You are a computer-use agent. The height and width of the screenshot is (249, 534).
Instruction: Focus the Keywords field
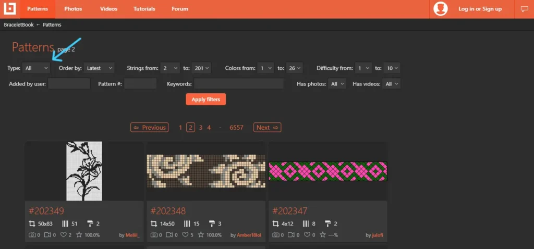(x=239, y=84)
